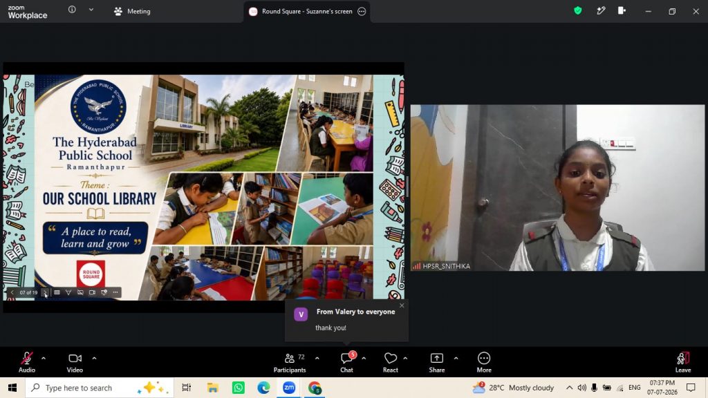The image size is (708, 398).
Task: Open the Windows Start menu
Action: (12, 388)
